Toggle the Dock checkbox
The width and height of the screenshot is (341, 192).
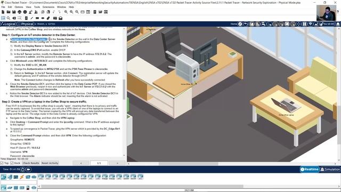point(12,163)
